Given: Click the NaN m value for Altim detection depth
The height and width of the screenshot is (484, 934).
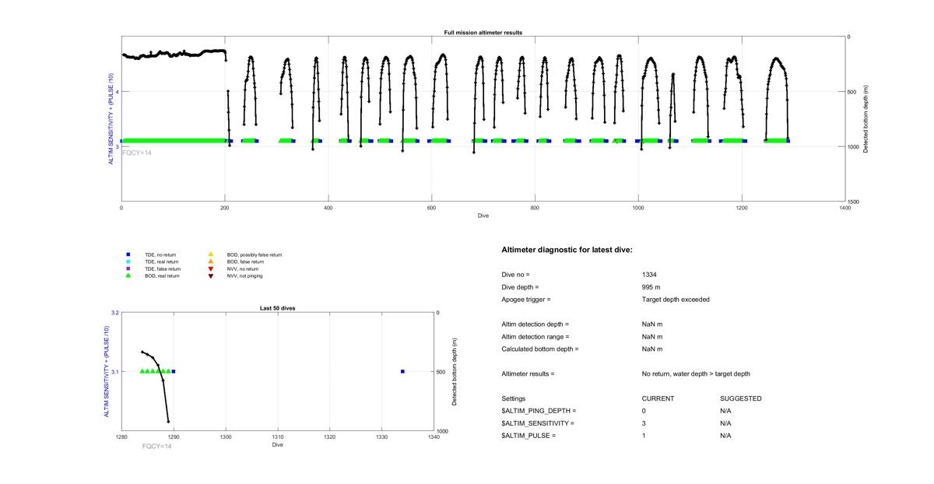Looking at the screenshot, I should tap(652, 324).
